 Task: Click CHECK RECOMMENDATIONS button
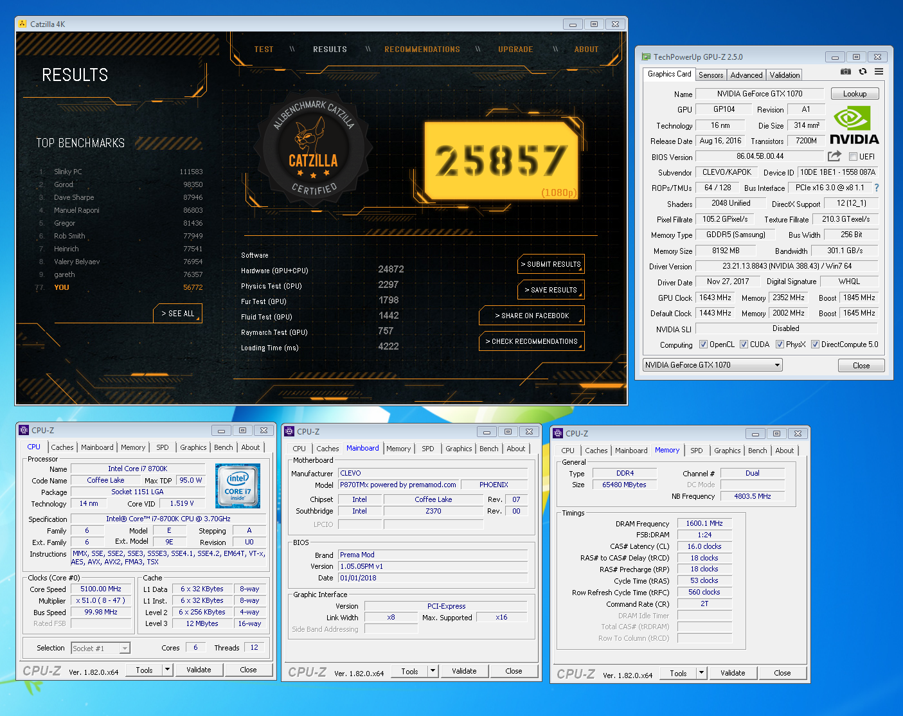click(532, 341)
